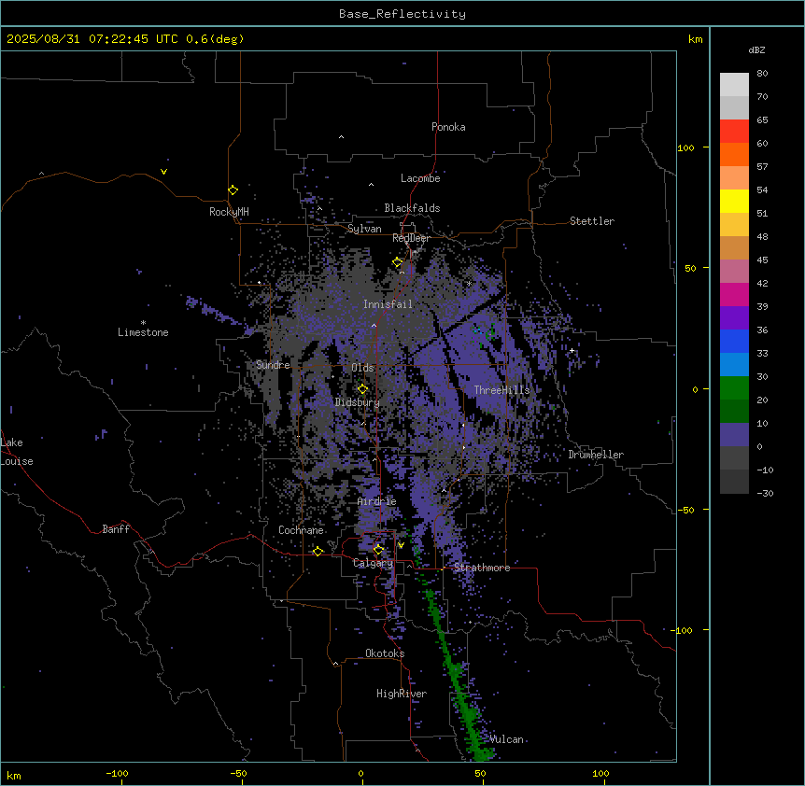Click the Okotoks town label
The height and width of the screenshot is (786, 805).
[x=385, y=653]
